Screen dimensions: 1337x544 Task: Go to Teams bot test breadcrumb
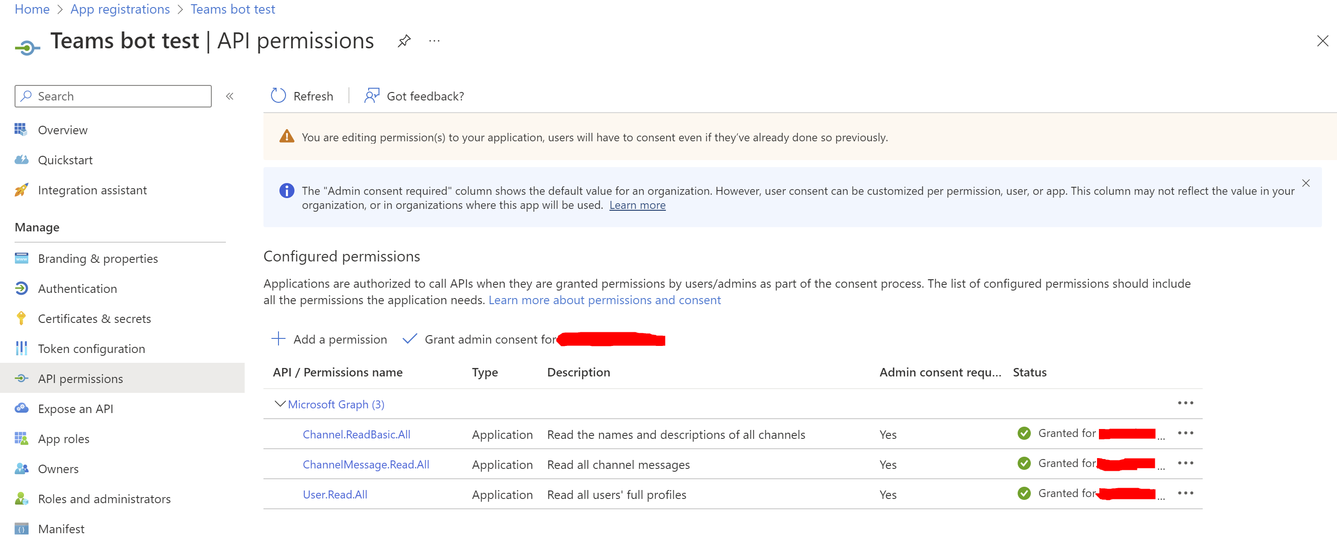coord(232,9)
